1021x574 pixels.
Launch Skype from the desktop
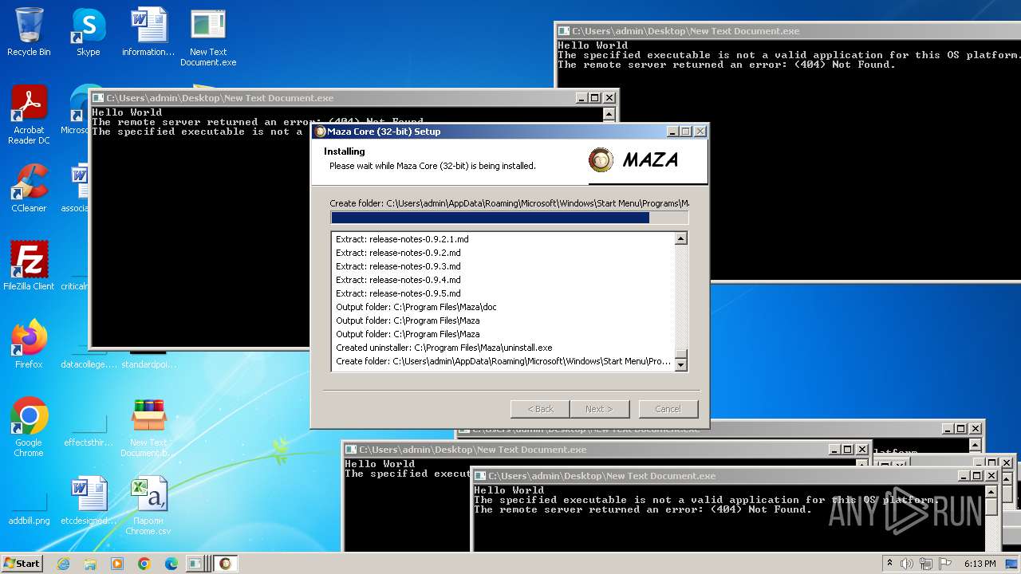88,32
